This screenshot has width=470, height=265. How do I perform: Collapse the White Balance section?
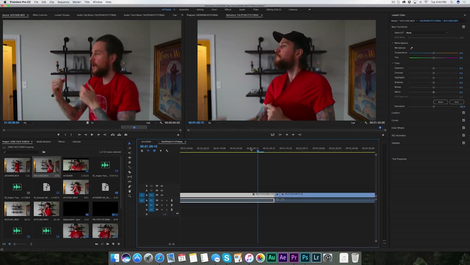(x=393, y=43)
